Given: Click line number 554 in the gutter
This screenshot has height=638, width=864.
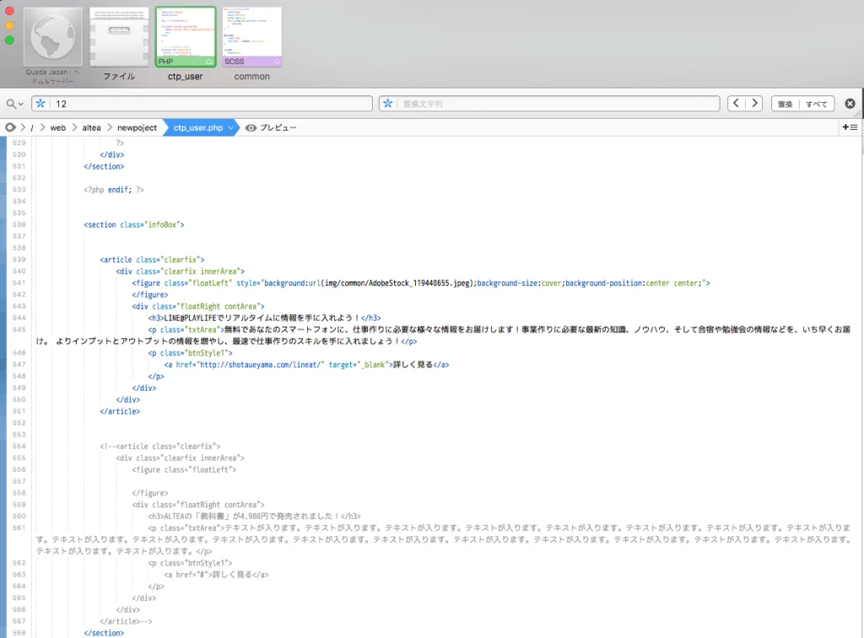Looking at the screenshot, I should coord(19,447).
